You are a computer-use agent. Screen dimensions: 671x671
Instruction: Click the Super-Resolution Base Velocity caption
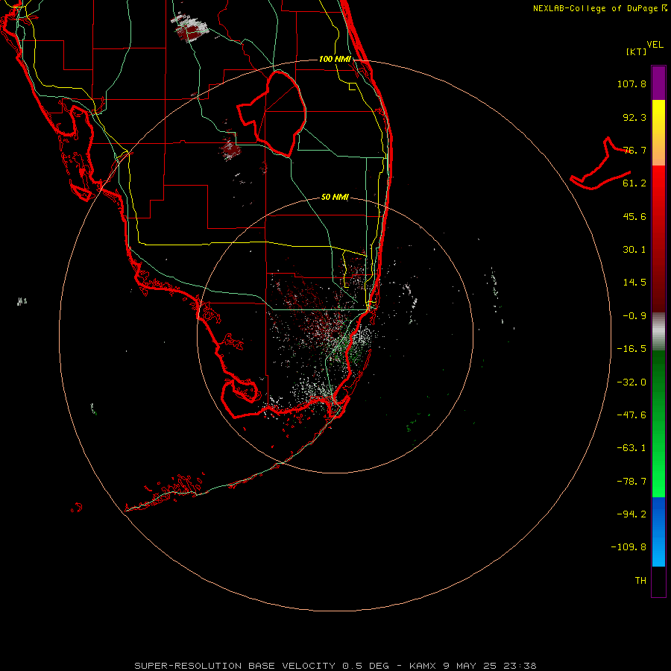(x=335, y=666)
